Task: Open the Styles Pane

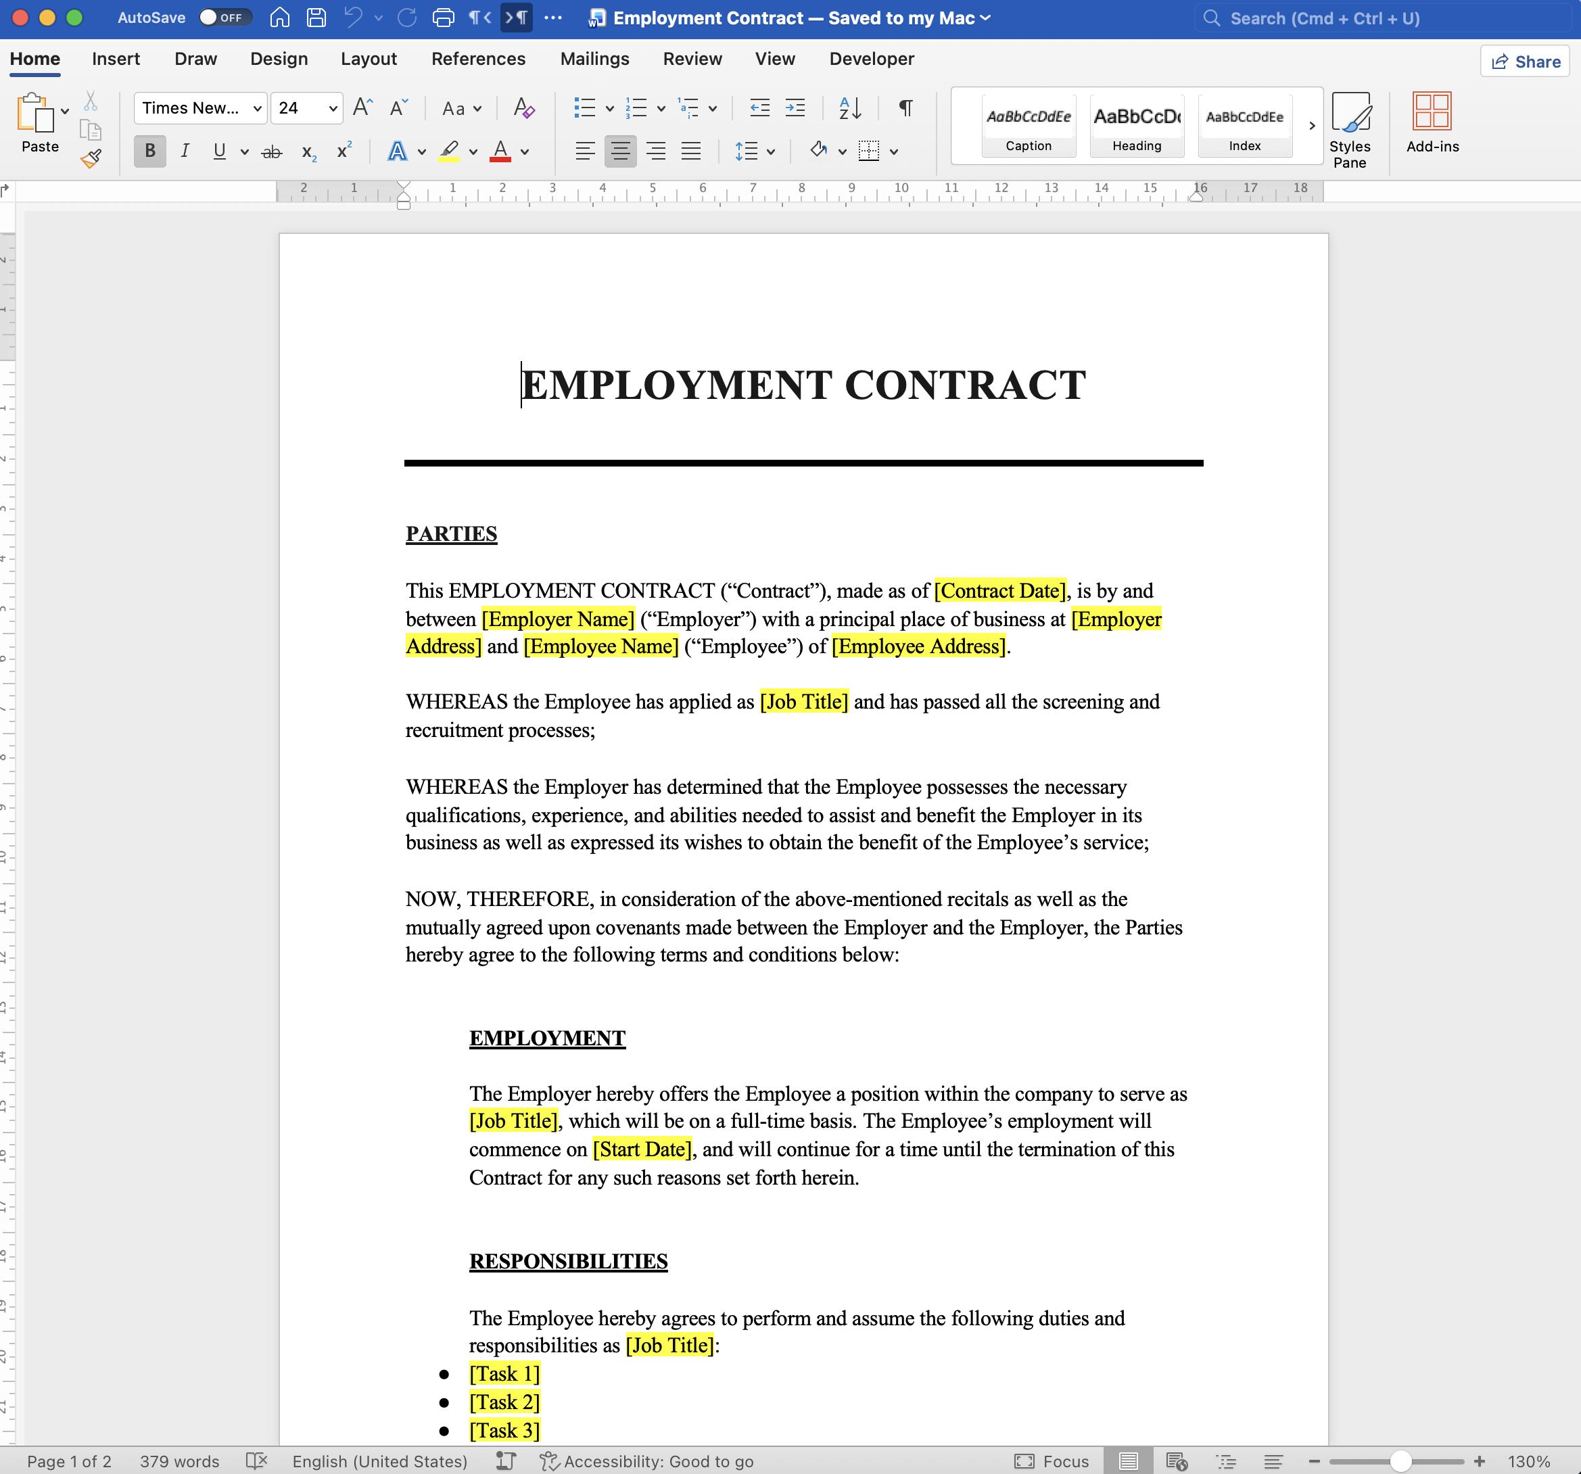Action: click(x=1350, y=127)
